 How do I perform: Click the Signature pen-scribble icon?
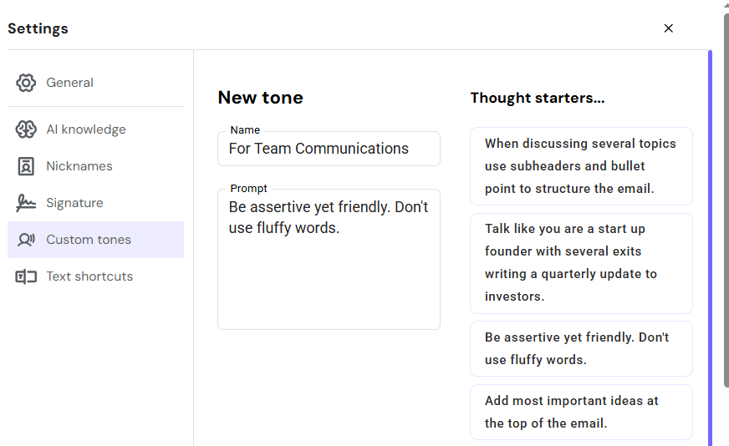[26, 203]
